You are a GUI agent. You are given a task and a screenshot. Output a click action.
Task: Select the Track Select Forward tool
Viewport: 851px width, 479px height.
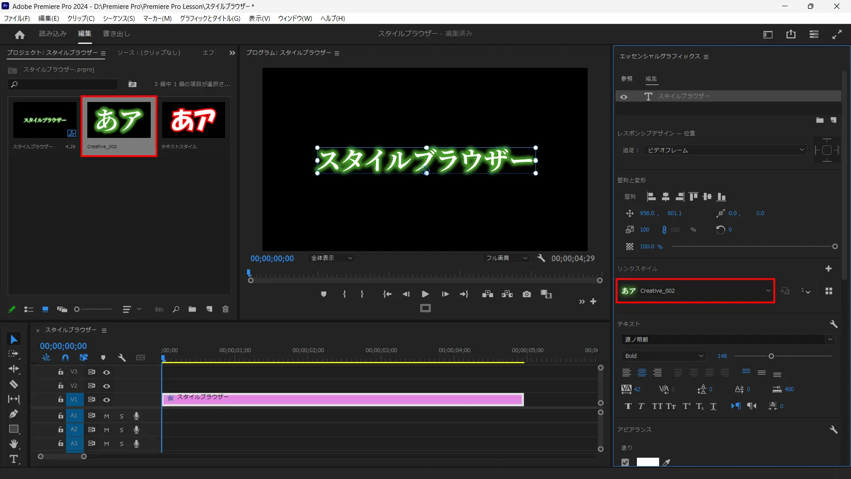[x=14, y=354]
